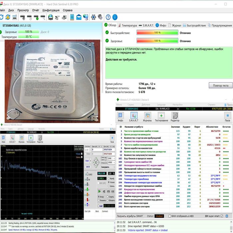Click the network computer globe icon
233x233 pixels.
[86, 17]
